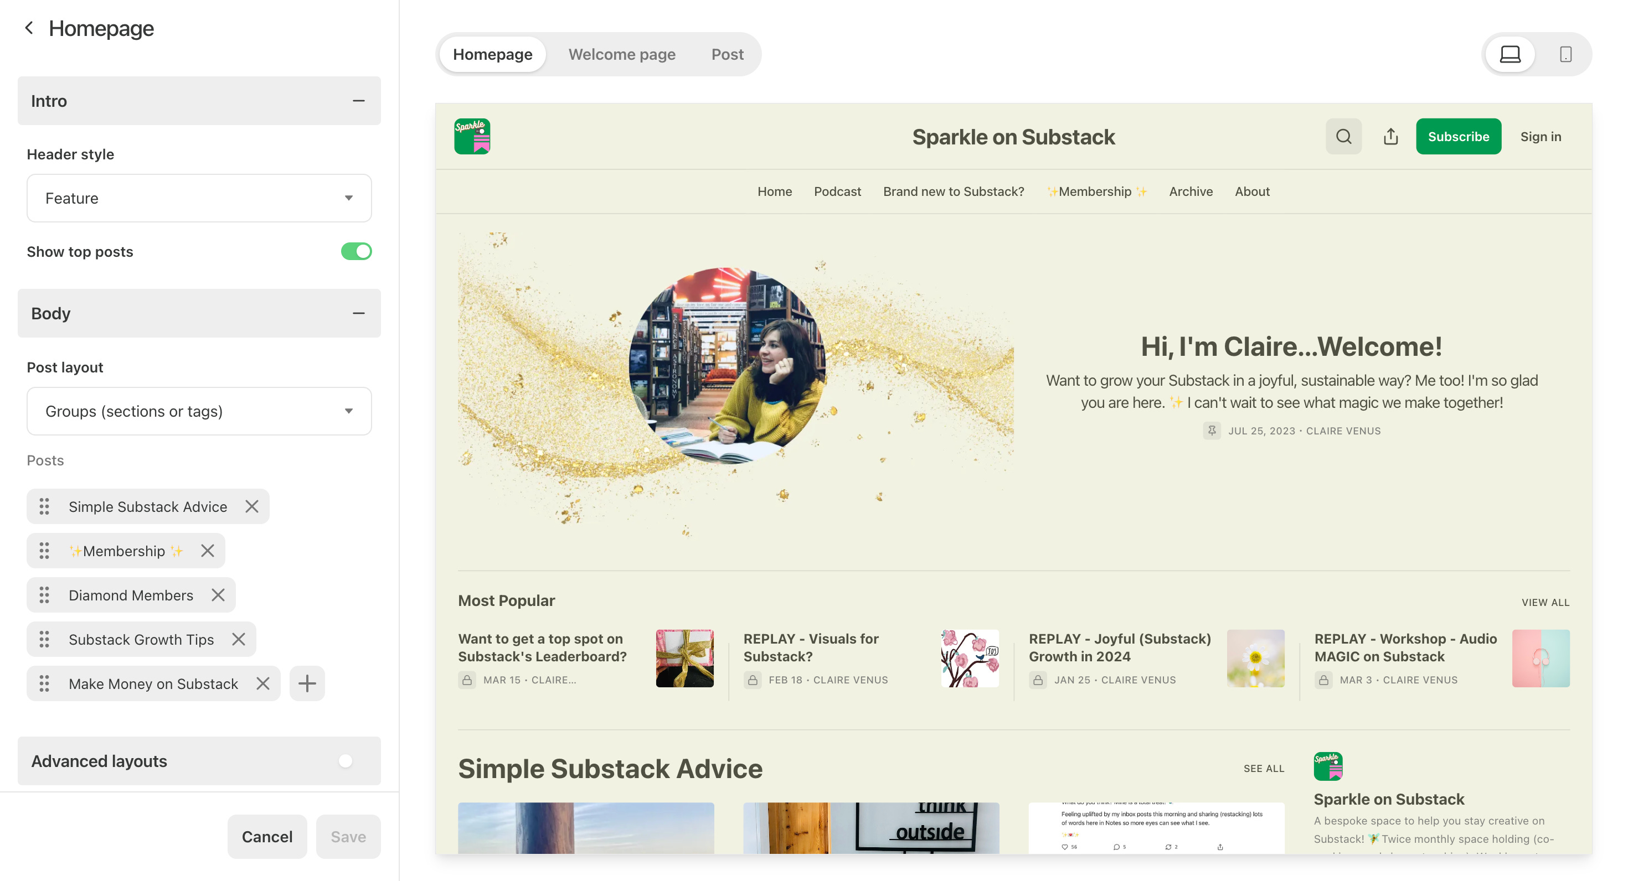Switch to the Welcome page tab
1628x881 pixels.
click(621, 54)
